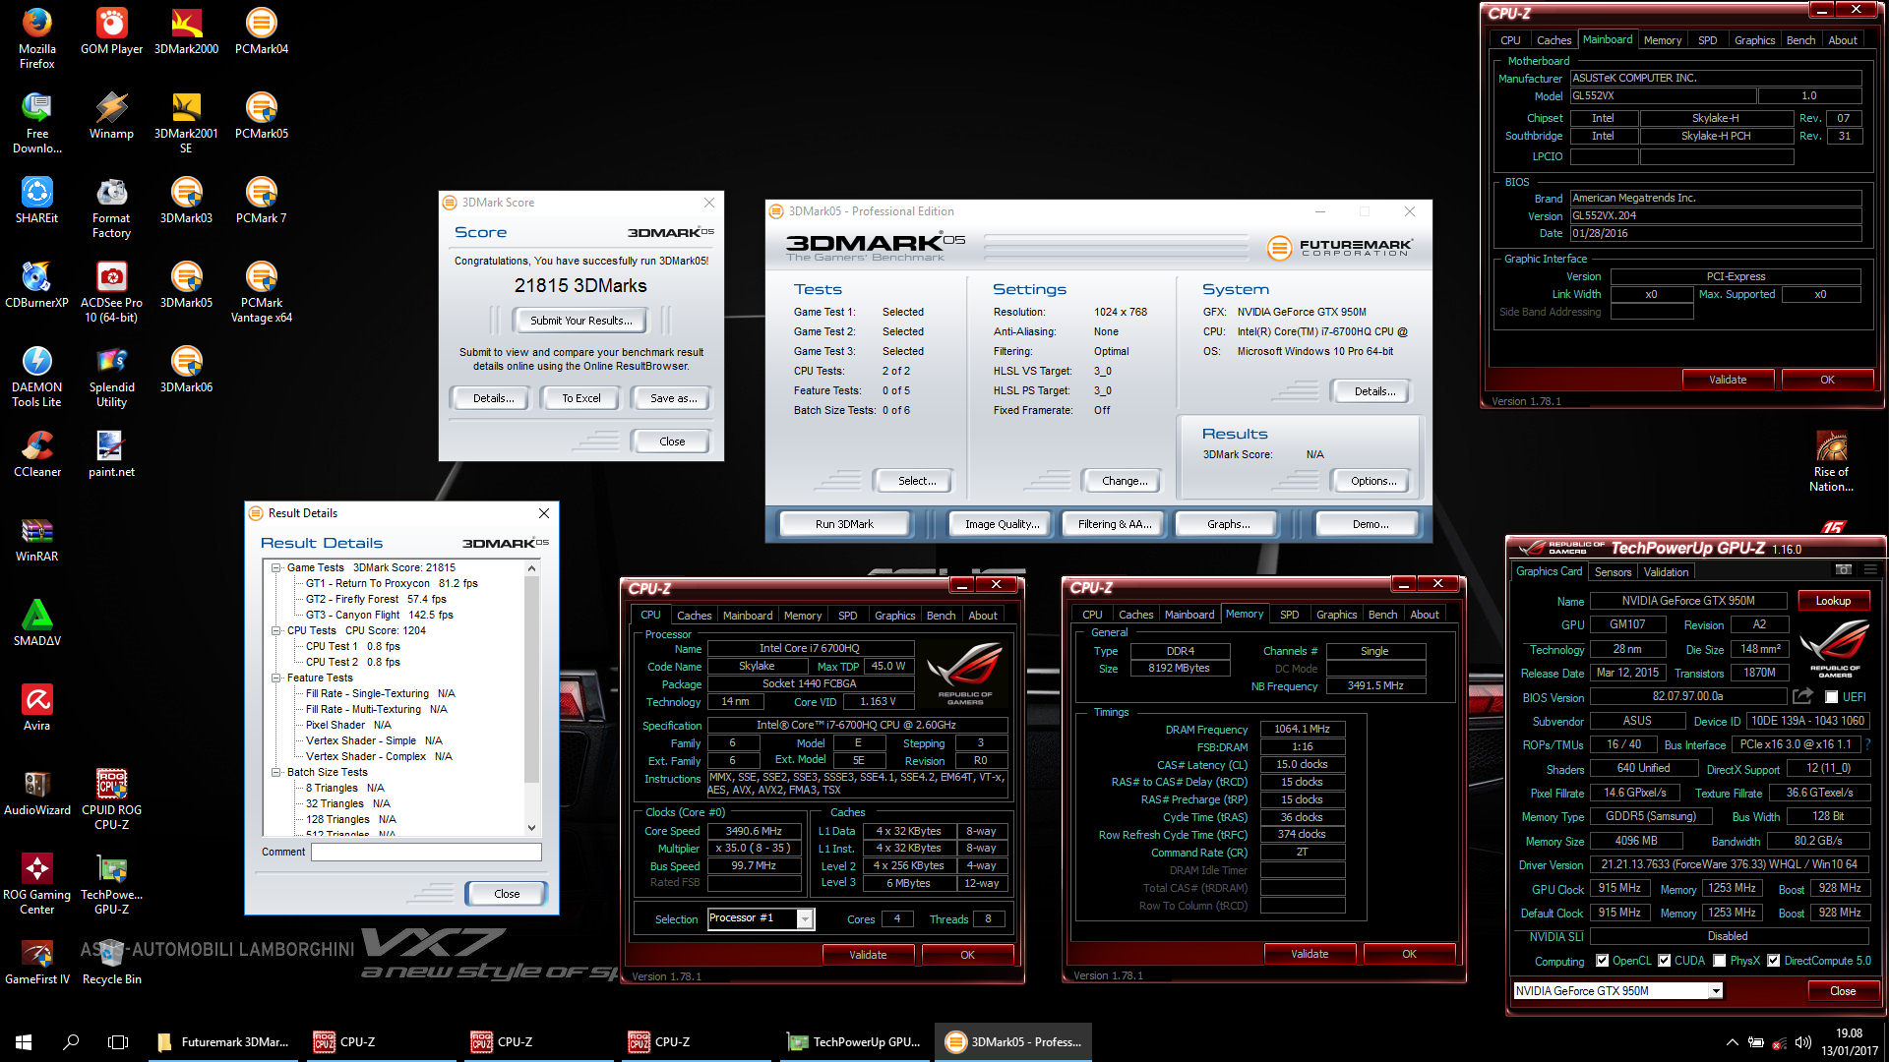1889x1062 pixels.
Task: Open the PCMark04 desktop shortcut
Action: [x=261, y=30]
